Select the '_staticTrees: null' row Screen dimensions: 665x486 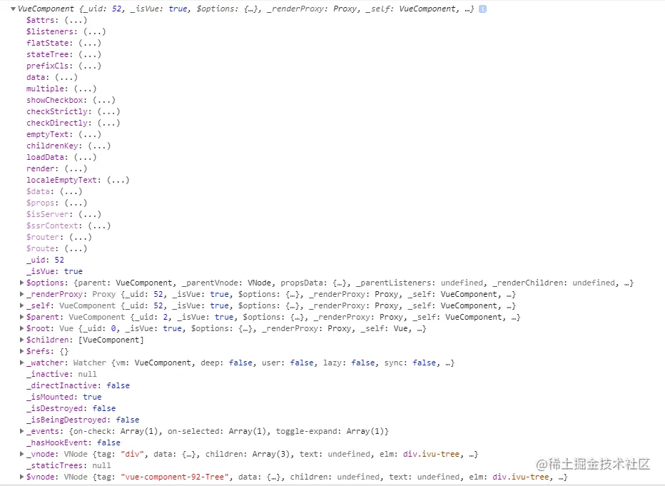tap(68, 465)
